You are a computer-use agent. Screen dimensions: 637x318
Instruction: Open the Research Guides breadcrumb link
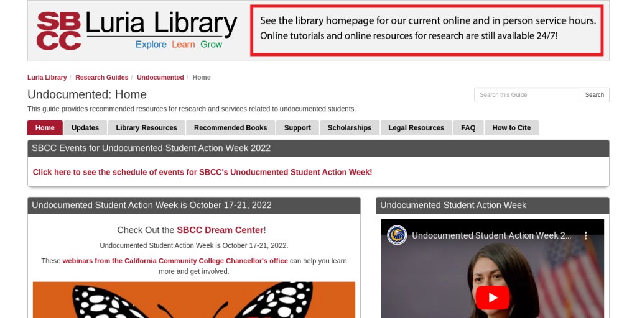pos(101,78)
